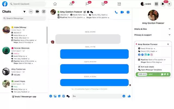Open the Gaming icon in the top navigation

(119, 4)
